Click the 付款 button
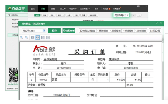Screen dimensions: 168x104 [x=76, y=15]
